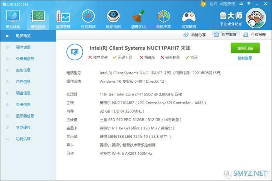272x181 pixels.
Task: Click the 32 GB DDR4 3200MHz value
Action: (x=122, y=111)
